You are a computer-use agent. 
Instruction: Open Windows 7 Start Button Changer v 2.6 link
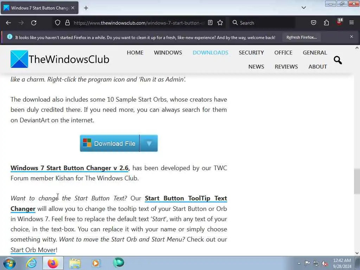click(x=70, y=168)
